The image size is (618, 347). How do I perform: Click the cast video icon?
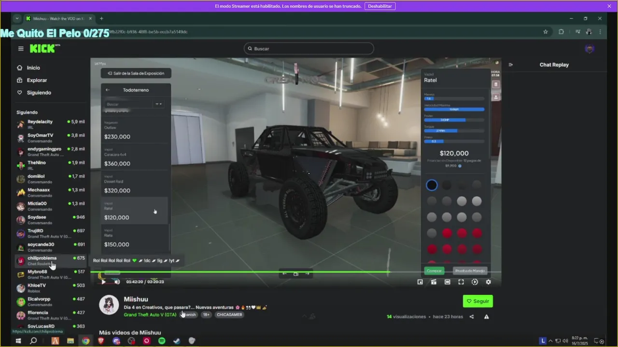click(x=434, y=282)
